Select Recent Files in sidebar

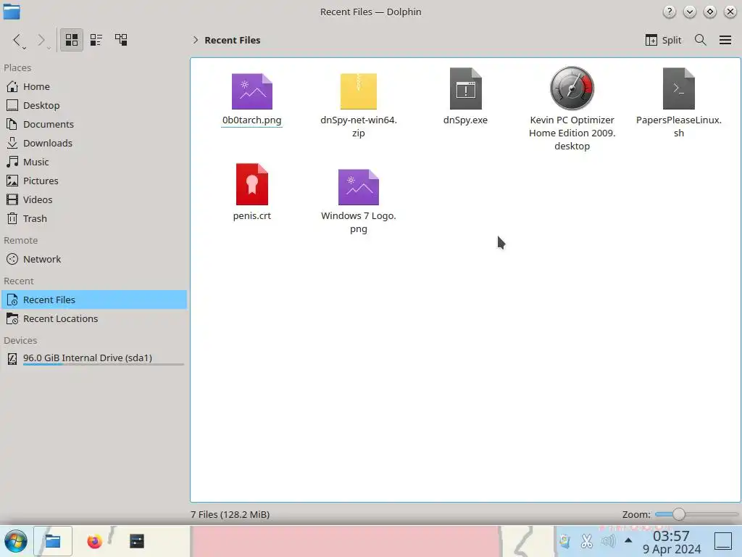point(93,300)
